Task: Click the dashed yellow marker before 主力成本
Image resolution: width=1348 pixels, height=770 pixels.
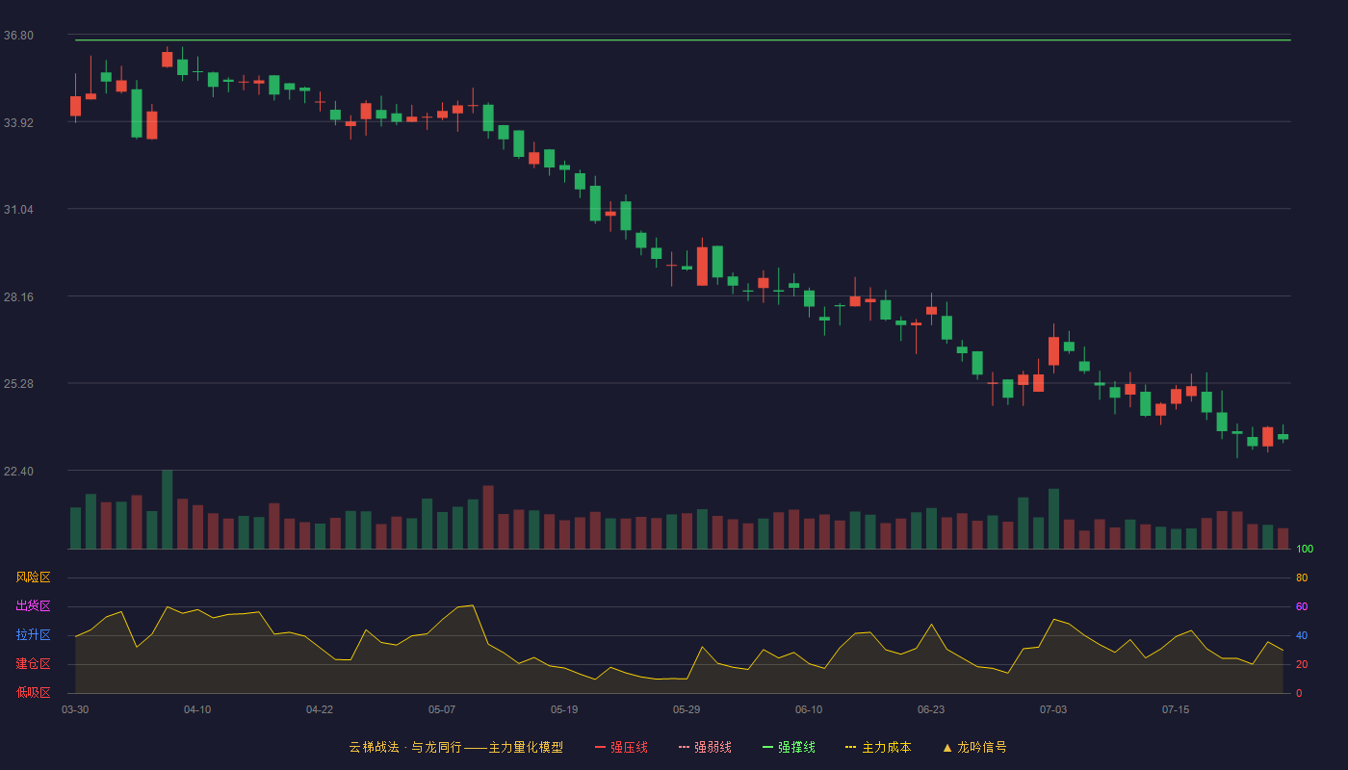Action: click(x=850, y=747)
